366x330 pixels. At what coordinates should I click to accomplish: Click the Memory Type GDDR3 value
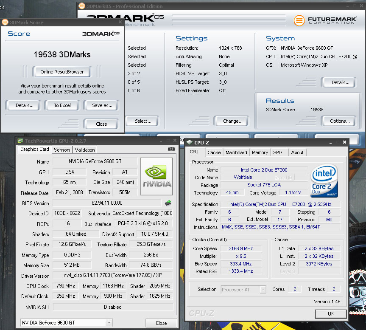[72, 255]
